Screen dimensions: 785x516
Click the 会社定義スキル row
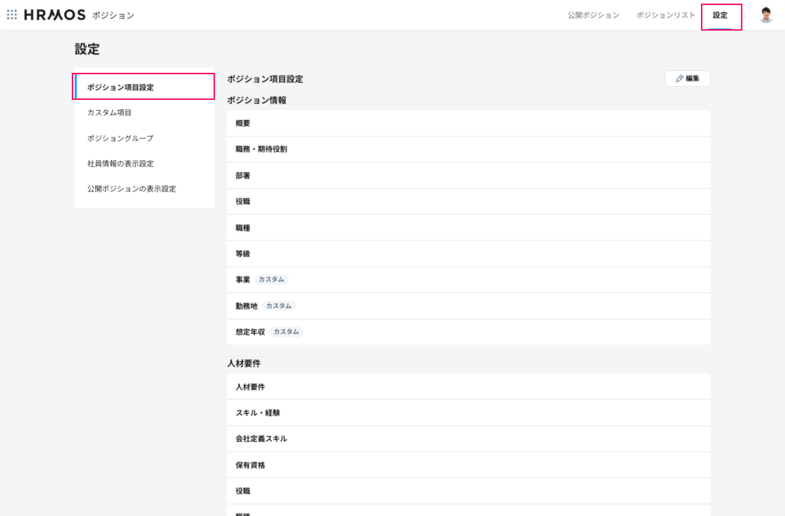tap(261, 438)
